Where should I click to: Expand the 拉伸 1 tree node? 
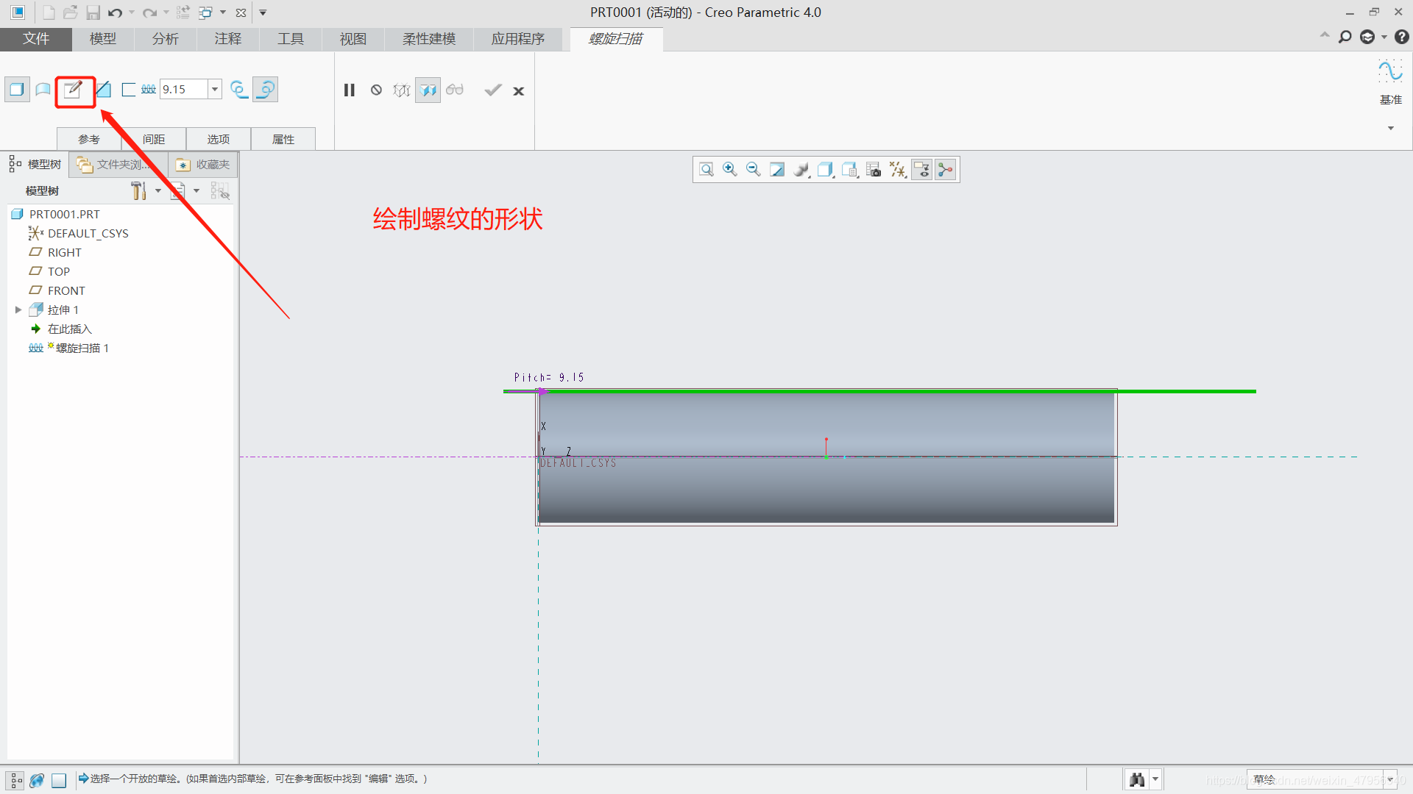coord(18,310)
